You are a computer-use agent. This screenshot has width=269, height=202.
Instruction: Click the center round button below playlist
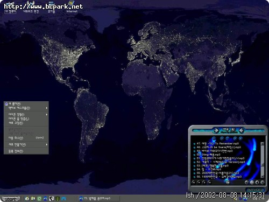[228, 183]
